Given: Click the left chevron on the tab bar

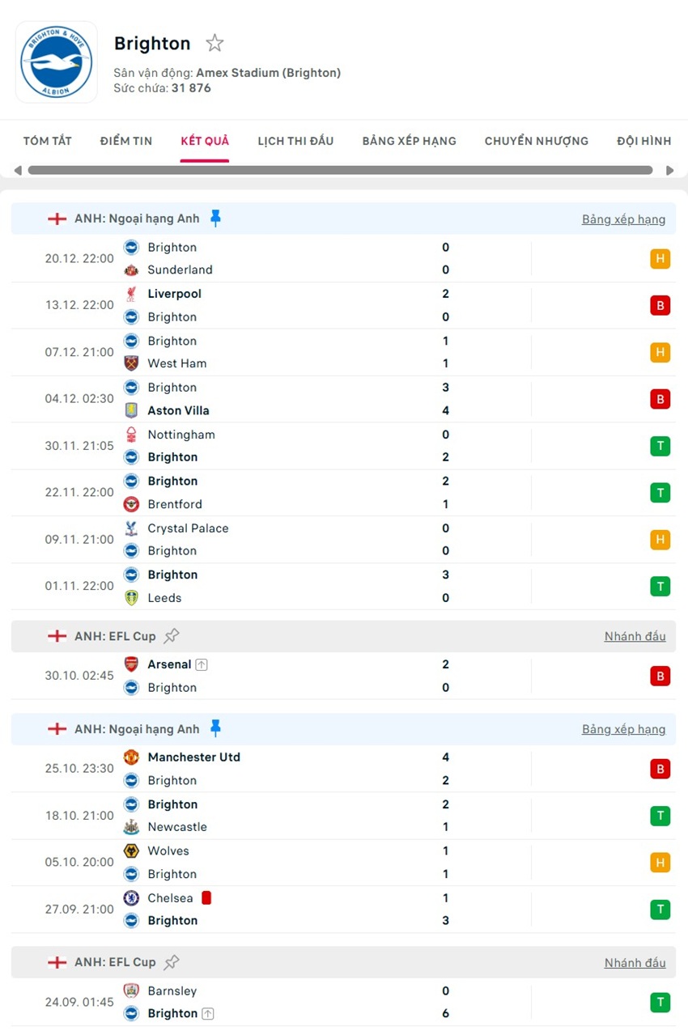Looking at the screenshot, I should pos(17,170).
